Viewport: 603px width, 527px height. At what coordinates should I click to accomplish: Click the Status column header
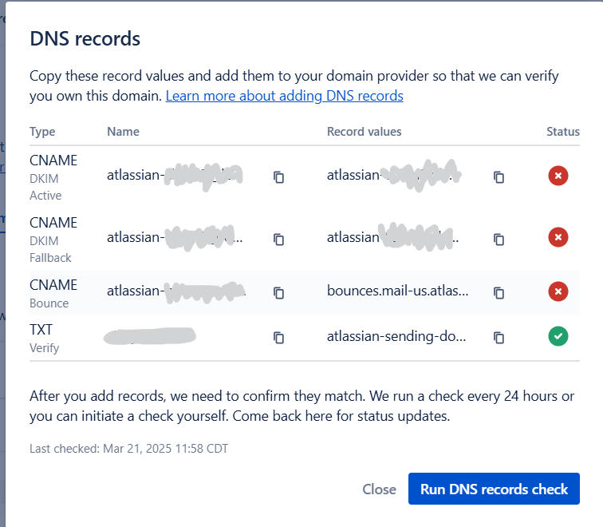point(563,132)
